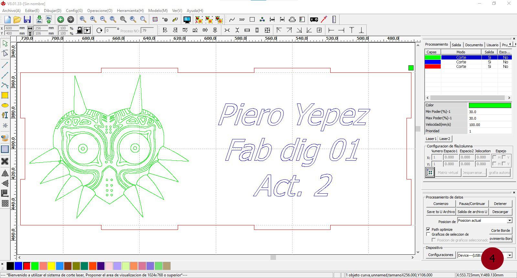Click the zoom out magnifier icon
517x278 pixels.
click(103, 19)
